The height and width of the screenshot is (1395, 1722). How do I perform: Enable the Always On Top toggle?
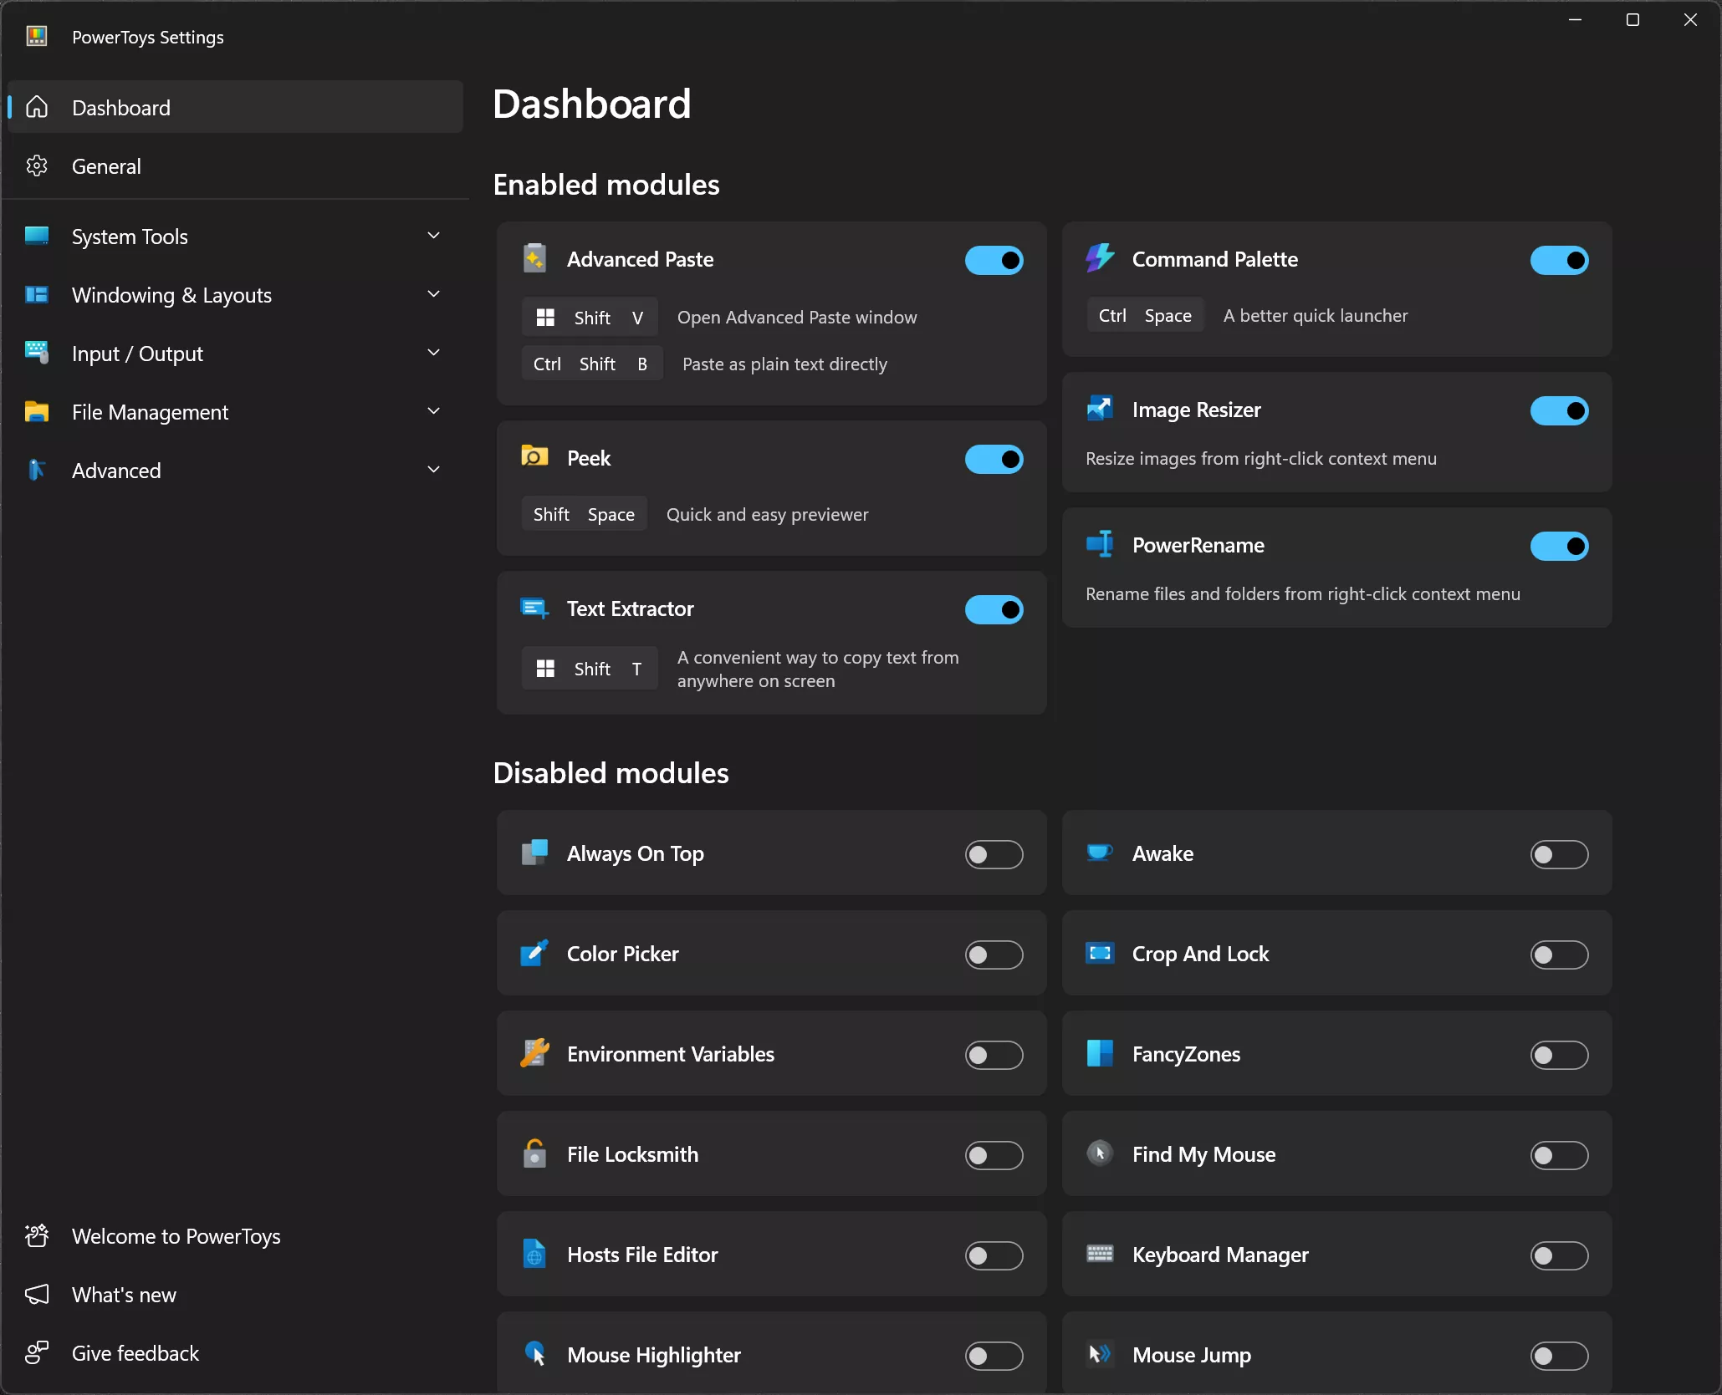coord(994,854)
